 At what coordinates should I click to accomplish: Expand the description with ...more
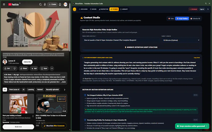click(x=63, y=82)
